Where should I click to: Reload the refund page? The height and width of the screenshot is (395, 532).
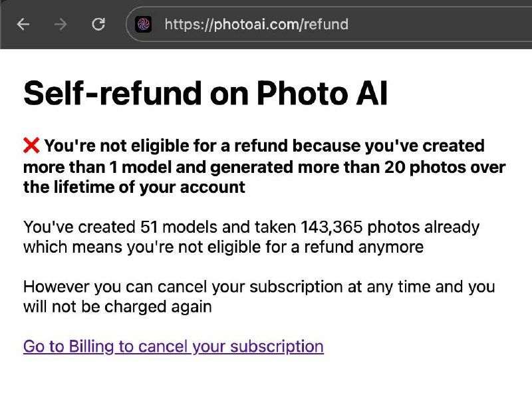98,25
